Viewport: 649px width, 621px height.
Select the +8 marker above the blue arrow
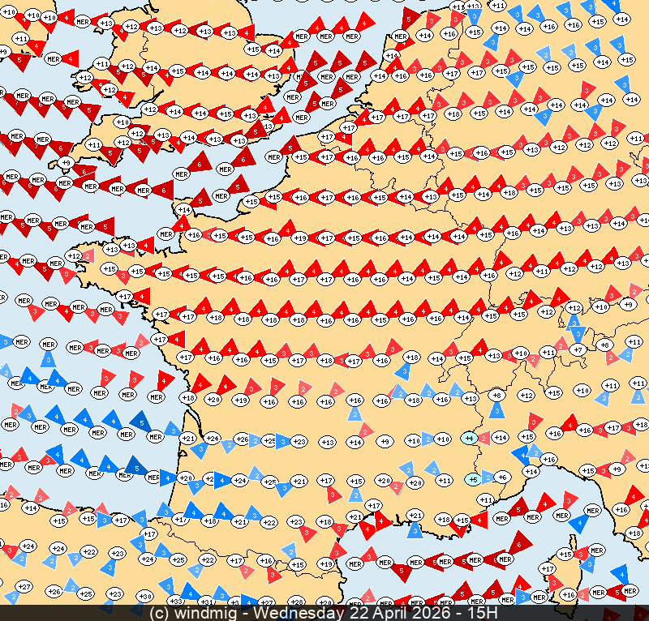tap(497, 394)
